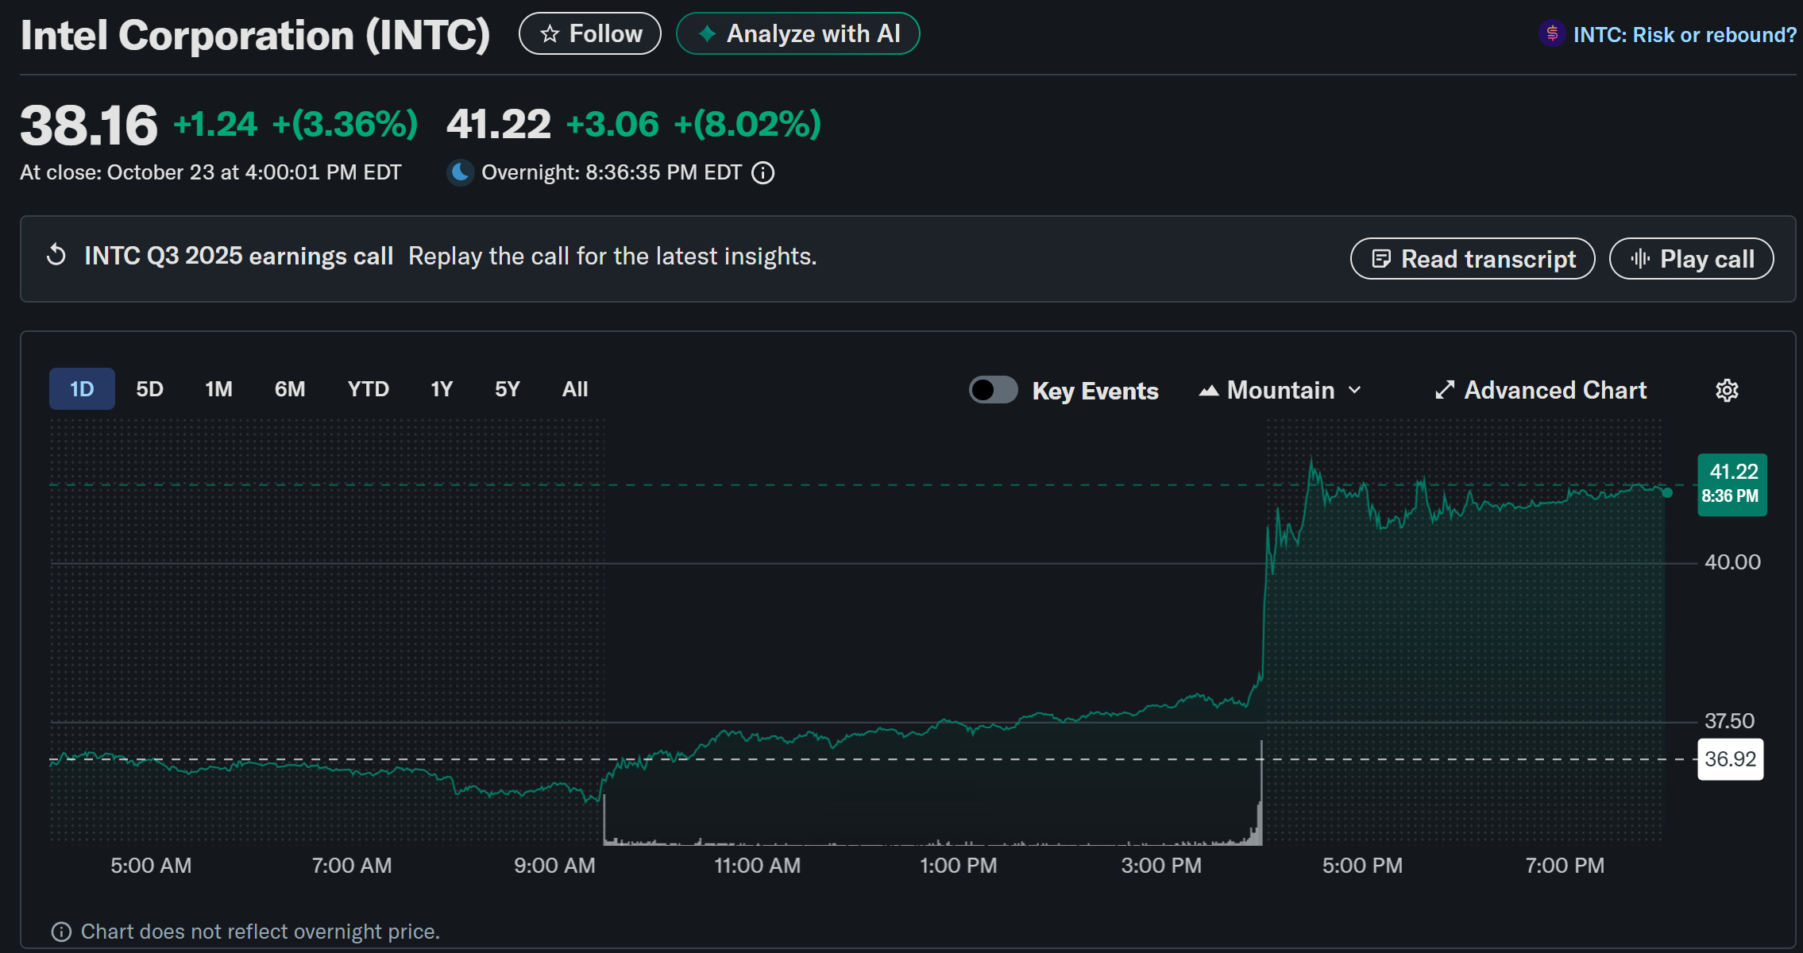Click the moon overnight icon
The width and height of the screenshot is (1803, 953).
(461, 172)
